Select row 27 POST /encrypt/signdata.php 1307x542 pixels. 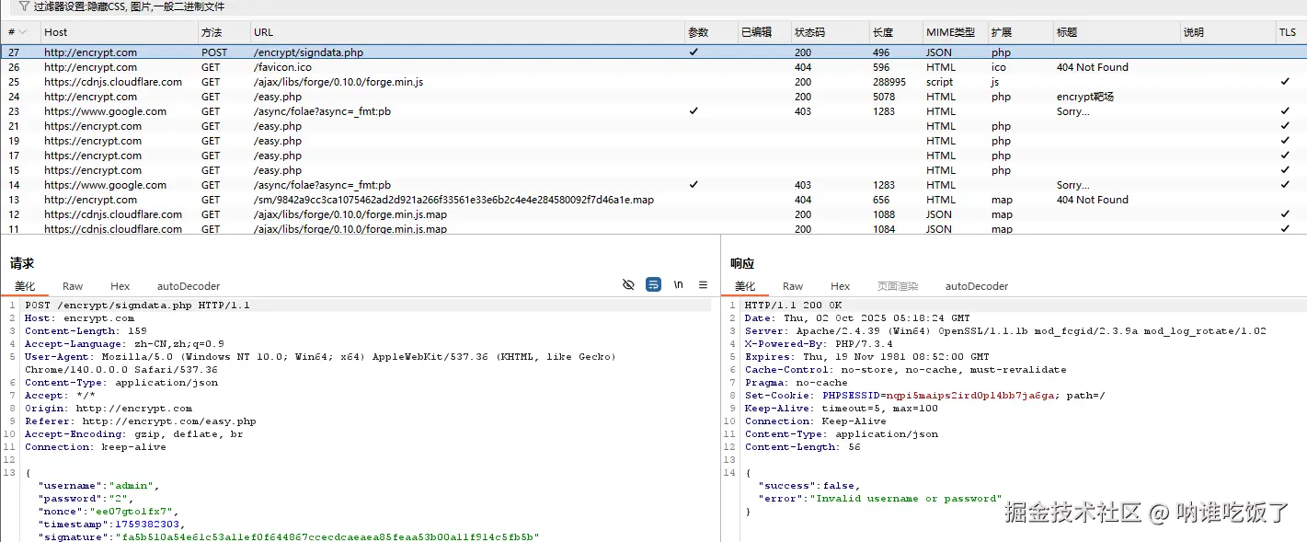[653, 52]
